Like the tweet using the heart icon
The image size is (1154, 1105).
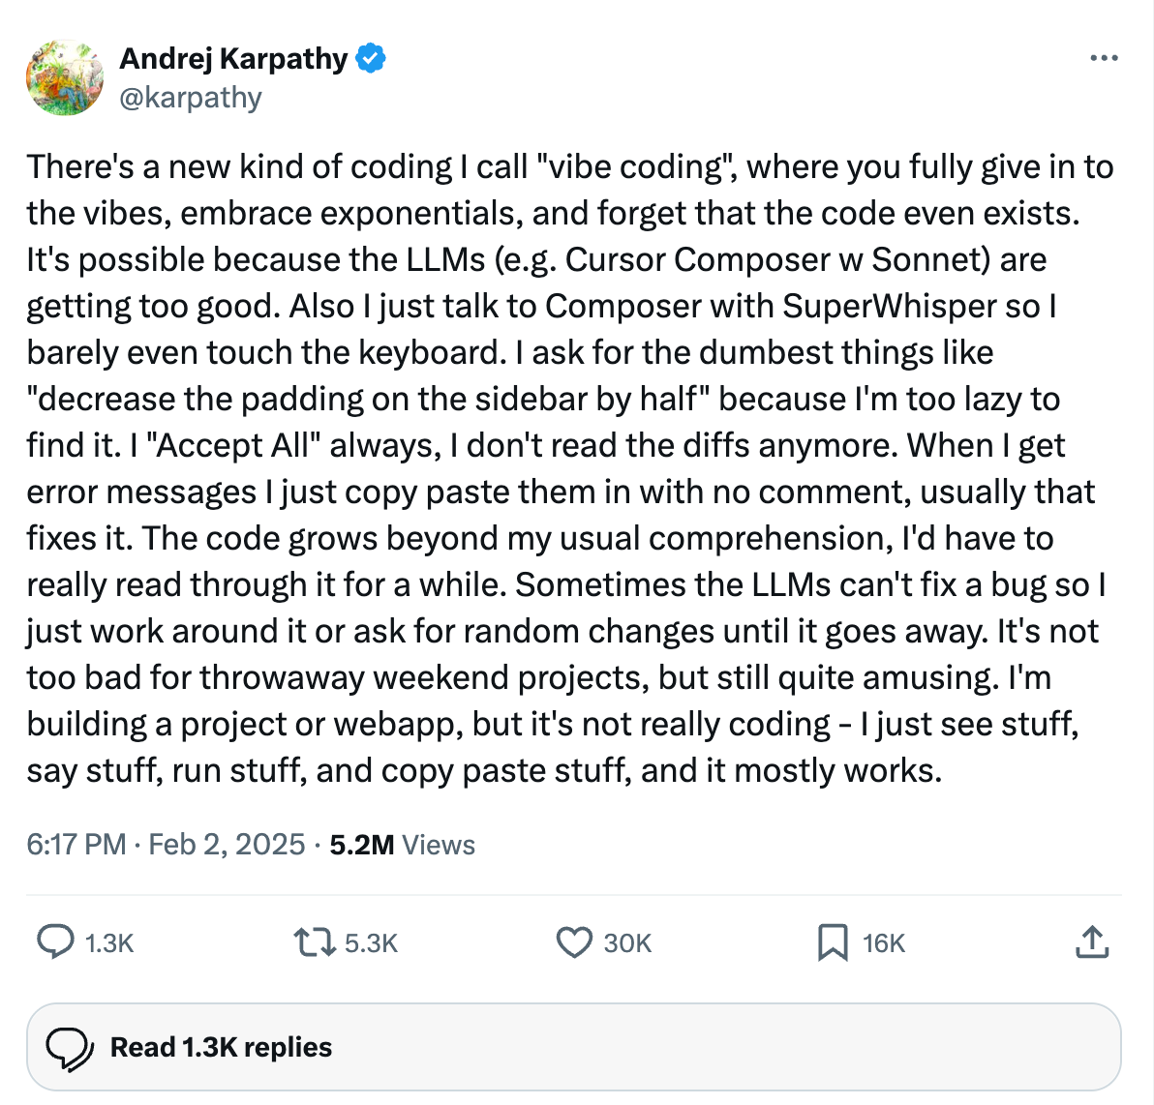[x=574, y=941]
